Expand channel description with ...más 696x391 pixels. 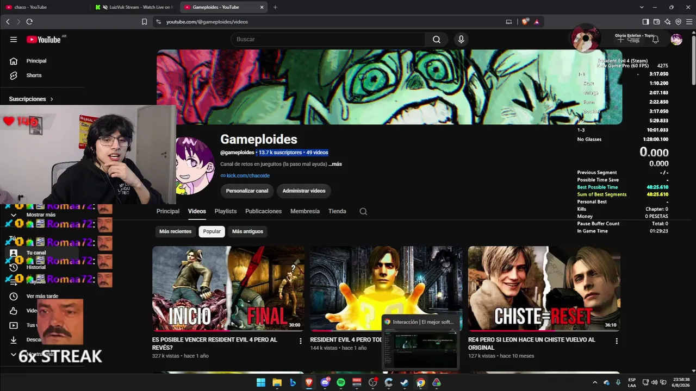click(335, 164)
